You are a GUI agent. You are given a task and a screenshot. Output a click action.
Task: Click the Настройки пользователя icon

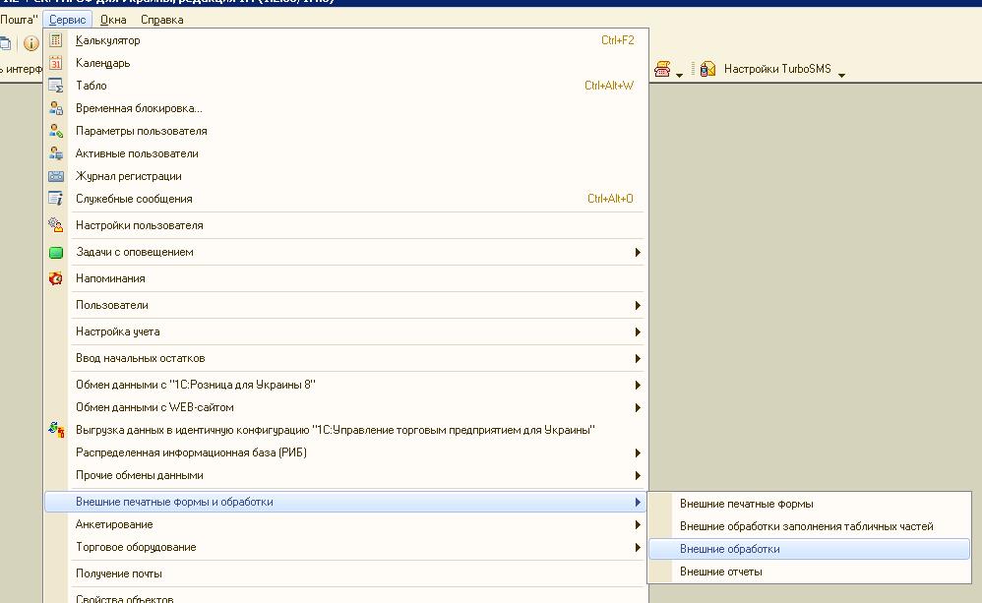point(56,225)
